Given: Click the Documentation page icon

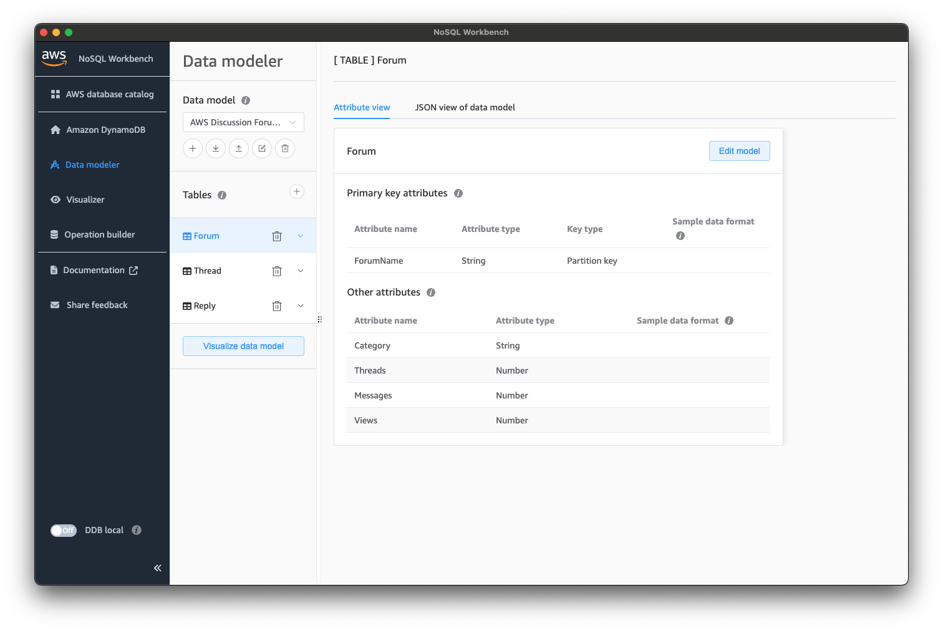Looking at the screenshot, I should (54, 270).
